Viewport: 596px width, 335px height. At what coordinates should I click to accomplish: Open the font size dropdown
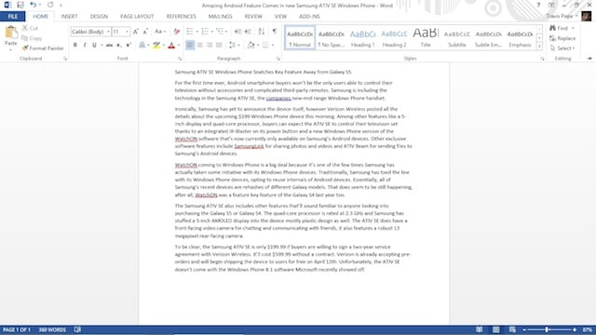click(127, 32)
